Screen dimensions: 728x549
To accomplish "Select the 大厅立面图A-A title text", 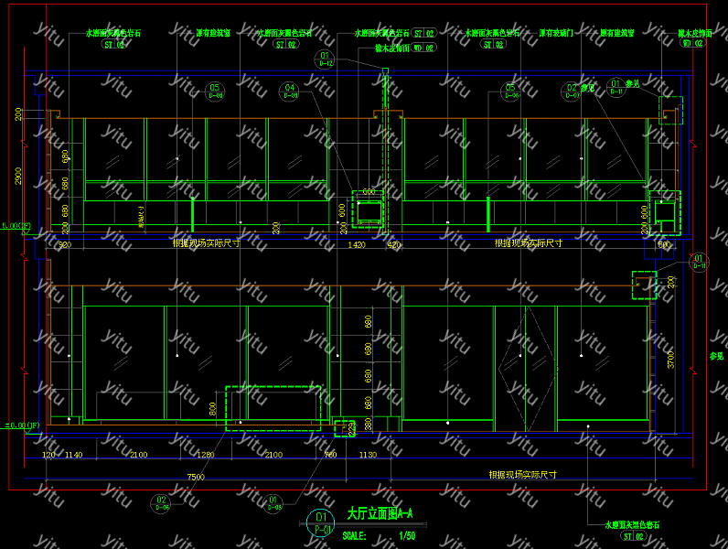I will point(380,514).
